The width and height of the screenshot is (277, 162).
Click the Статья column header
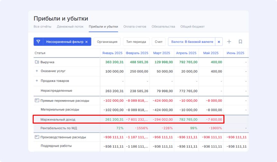[40, 53]
